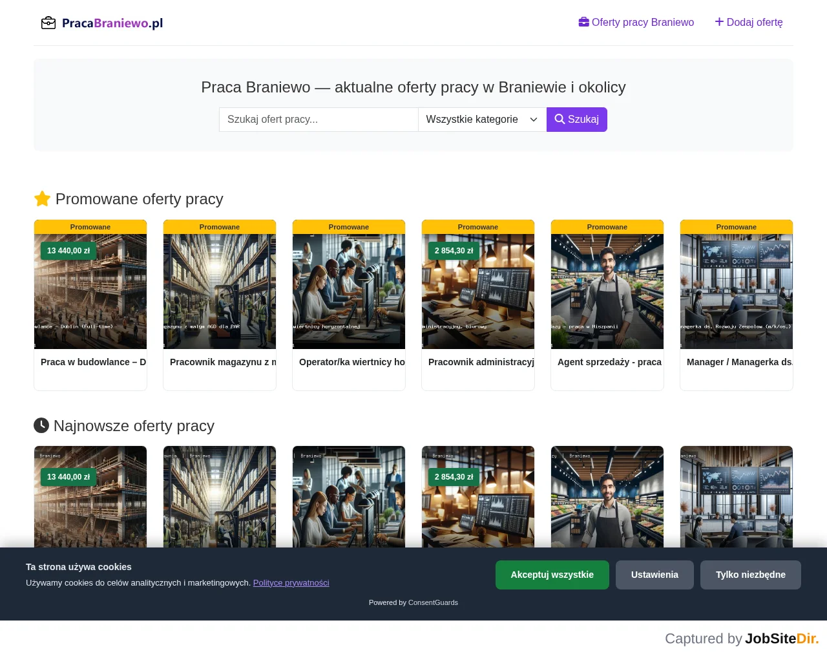Focus the Szukaj ofert pracy search field
The image size is (827, 658).
319,120
